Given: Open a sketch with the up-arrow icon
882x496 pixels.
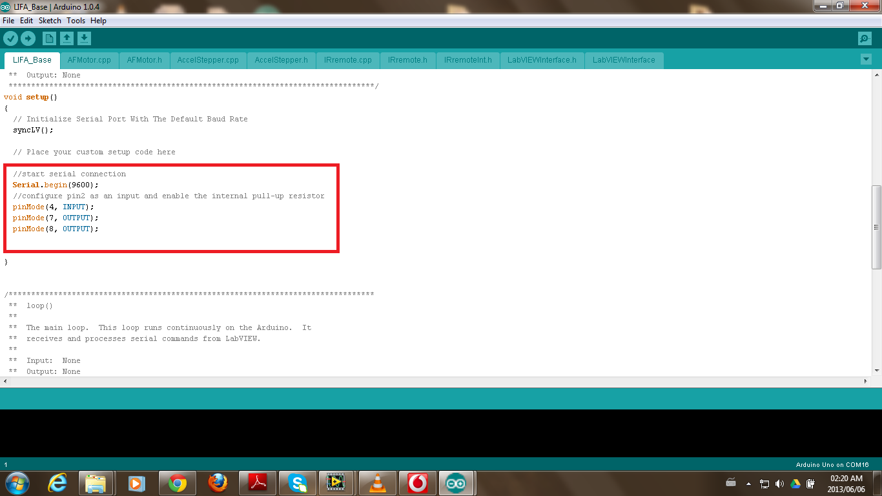Looking at the screenshot, I should tap(67, 39).
